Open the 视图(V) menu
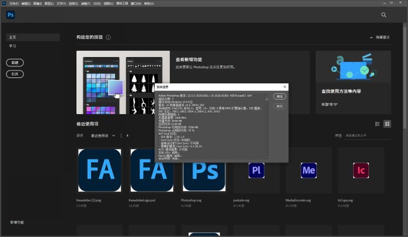The width and height of the screenshot is (408, 237). [109, 3]
